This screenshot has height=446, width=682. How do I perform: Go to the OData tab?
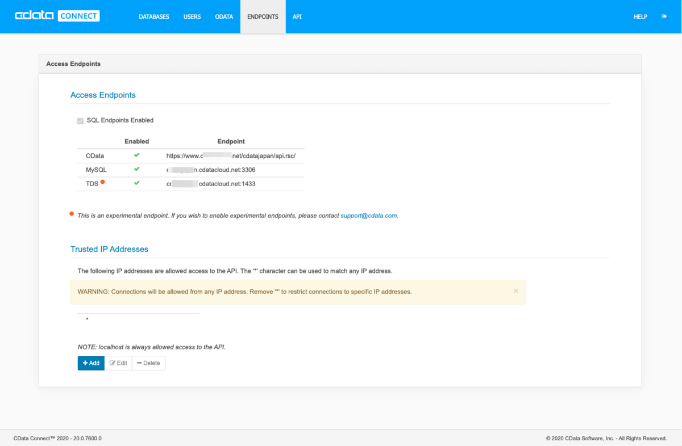pyautogui.click(x=224, y=16)
